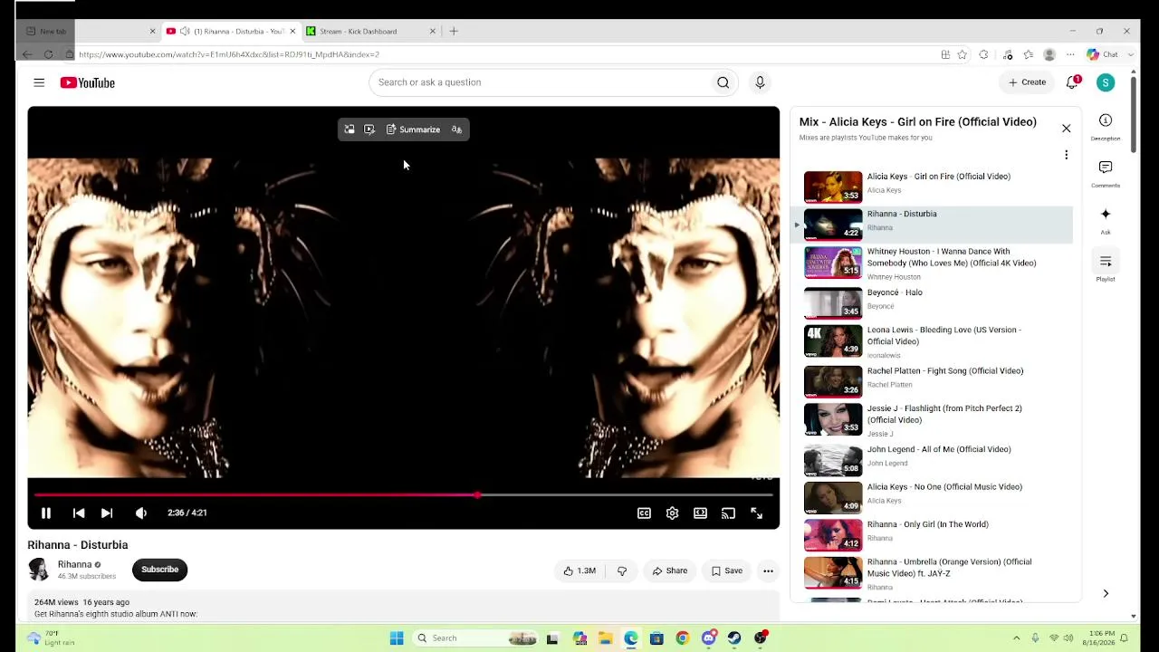Viewport: 1159px width, 652px height.
Task: Open Google Chrome from taskbar
Action: (x=683, y=638)
